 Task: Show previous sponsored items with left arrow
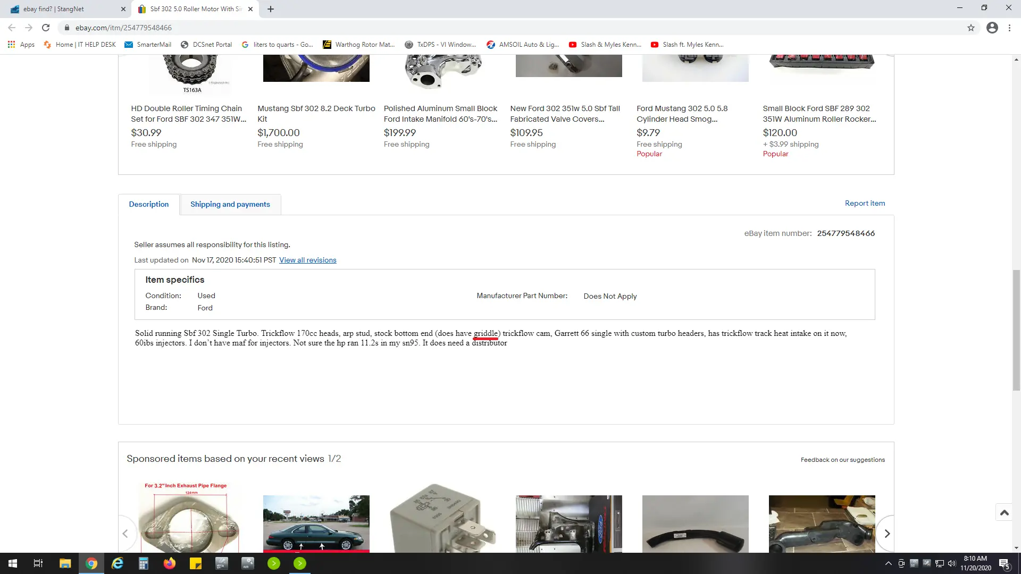tap(125, 534)
